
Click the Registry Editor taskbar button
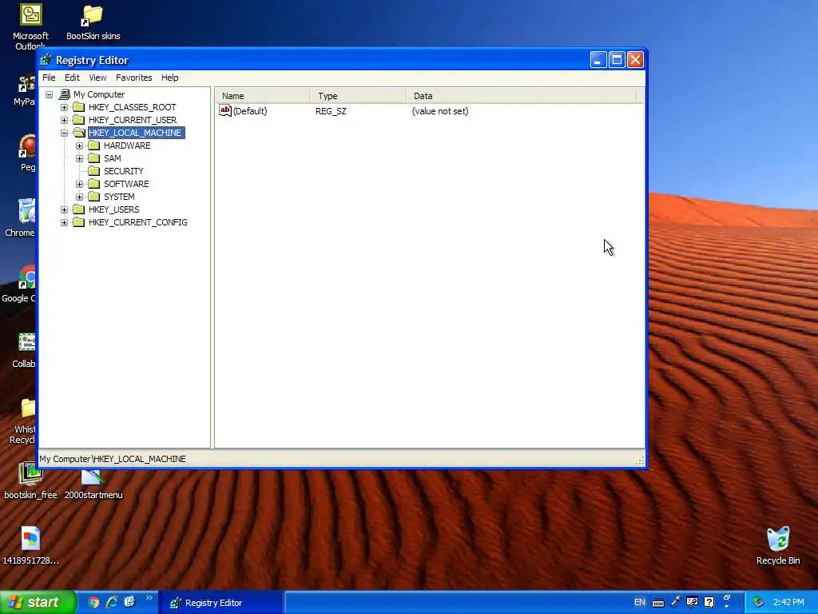click(x=221, y=603)
